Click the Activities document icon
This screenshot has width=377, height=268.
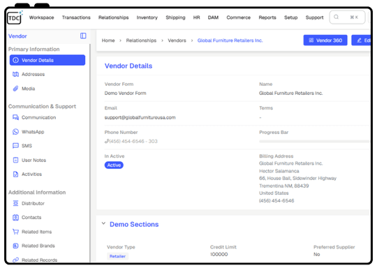tap(15, 174)
